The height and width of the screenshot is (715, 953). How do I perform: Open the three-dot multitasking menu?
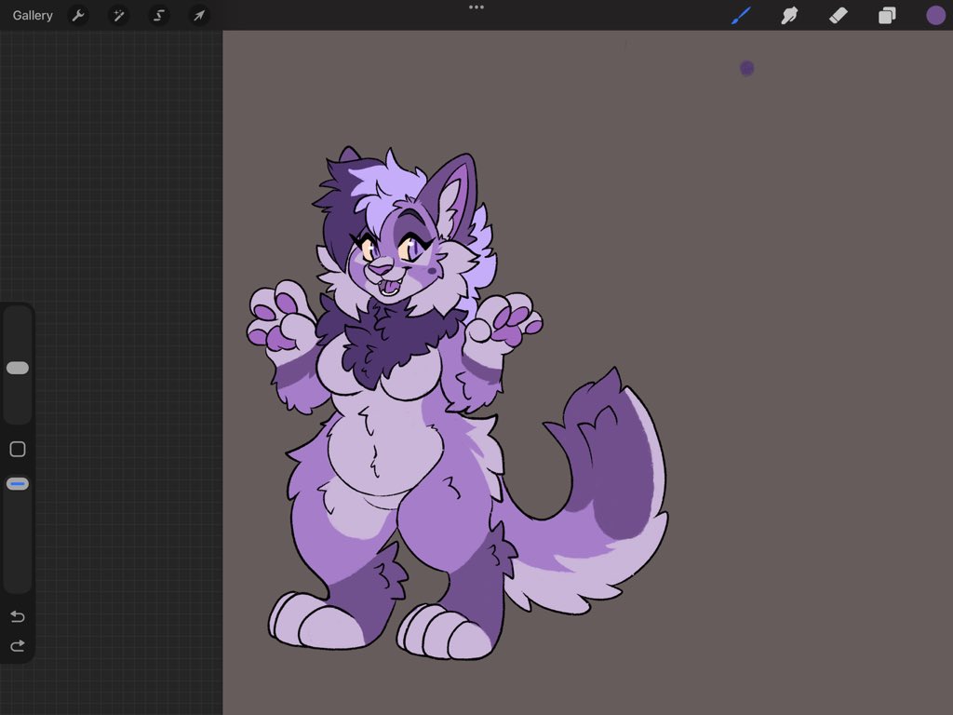(x=476, y=7)
